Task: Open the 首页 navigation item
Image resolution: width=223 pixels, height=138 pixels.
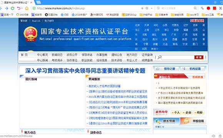Action: click(24, 55)
